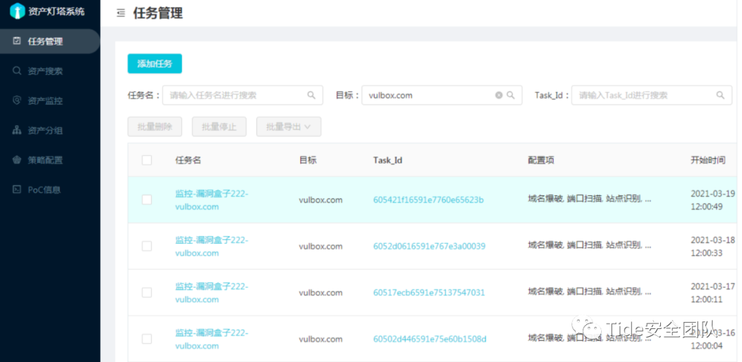Go to 资产分组 sidebar item
The width and height of the screenshot is (742, 362).
(x=45, y=131)
